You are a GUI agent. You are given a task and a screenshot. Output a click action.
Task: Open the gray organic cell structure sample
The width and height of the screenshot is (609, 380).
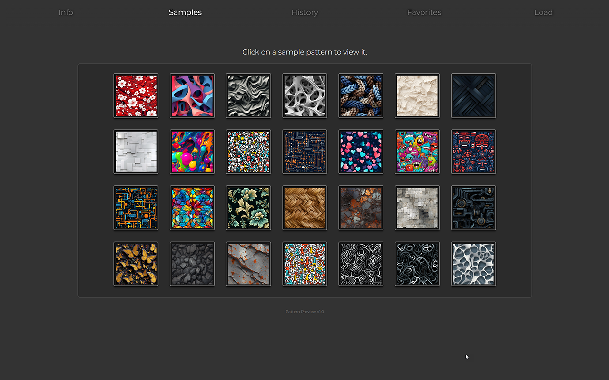click(x=473, y=264)
